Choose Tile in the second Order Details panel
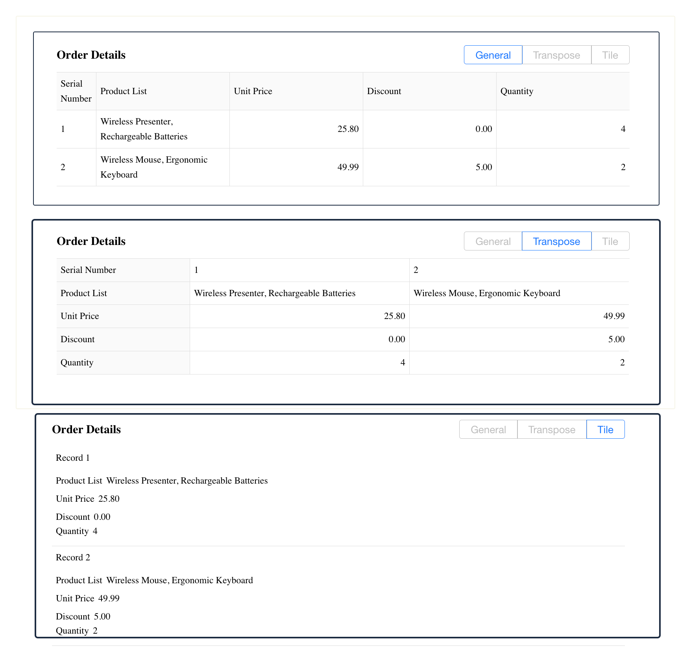Image resolution: width=691 pixels, height=662 pixels. click(x=610, y=241)
